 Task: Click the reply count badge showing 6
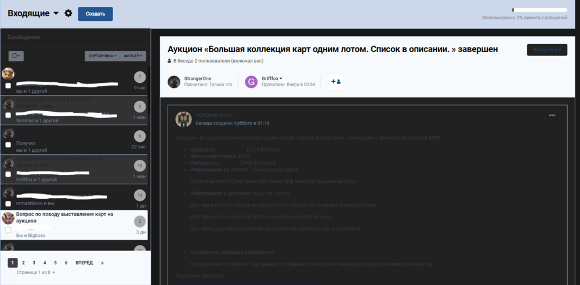point(140,136)
